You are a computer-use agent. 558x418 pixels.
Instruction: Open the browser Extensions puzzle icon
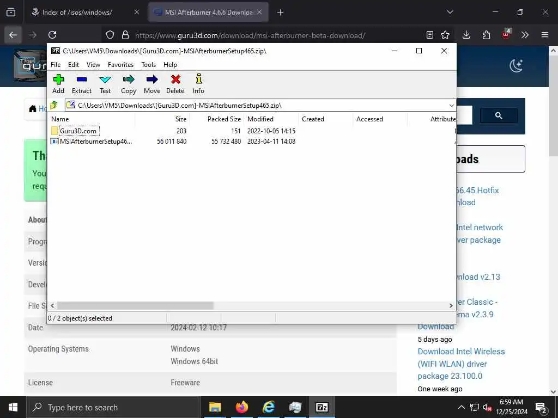coord(486,35)
